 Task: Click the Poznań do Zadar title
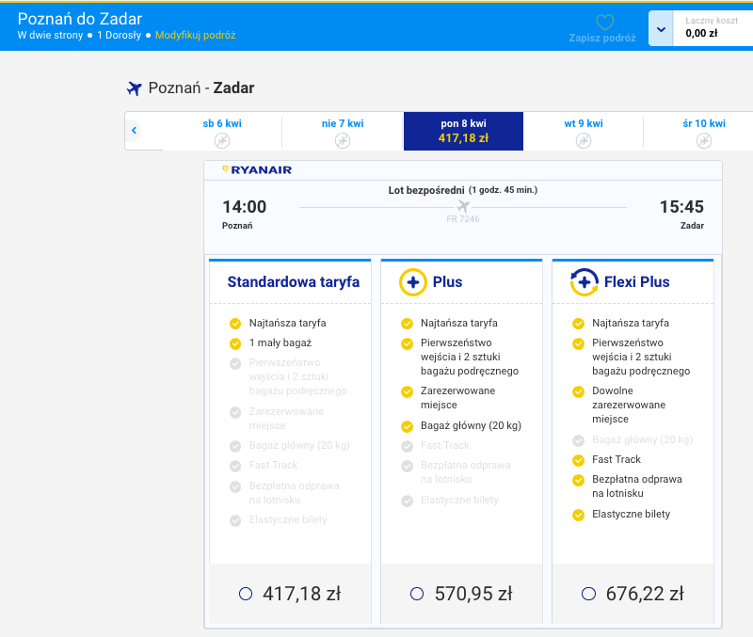click(x=80, y=19)
